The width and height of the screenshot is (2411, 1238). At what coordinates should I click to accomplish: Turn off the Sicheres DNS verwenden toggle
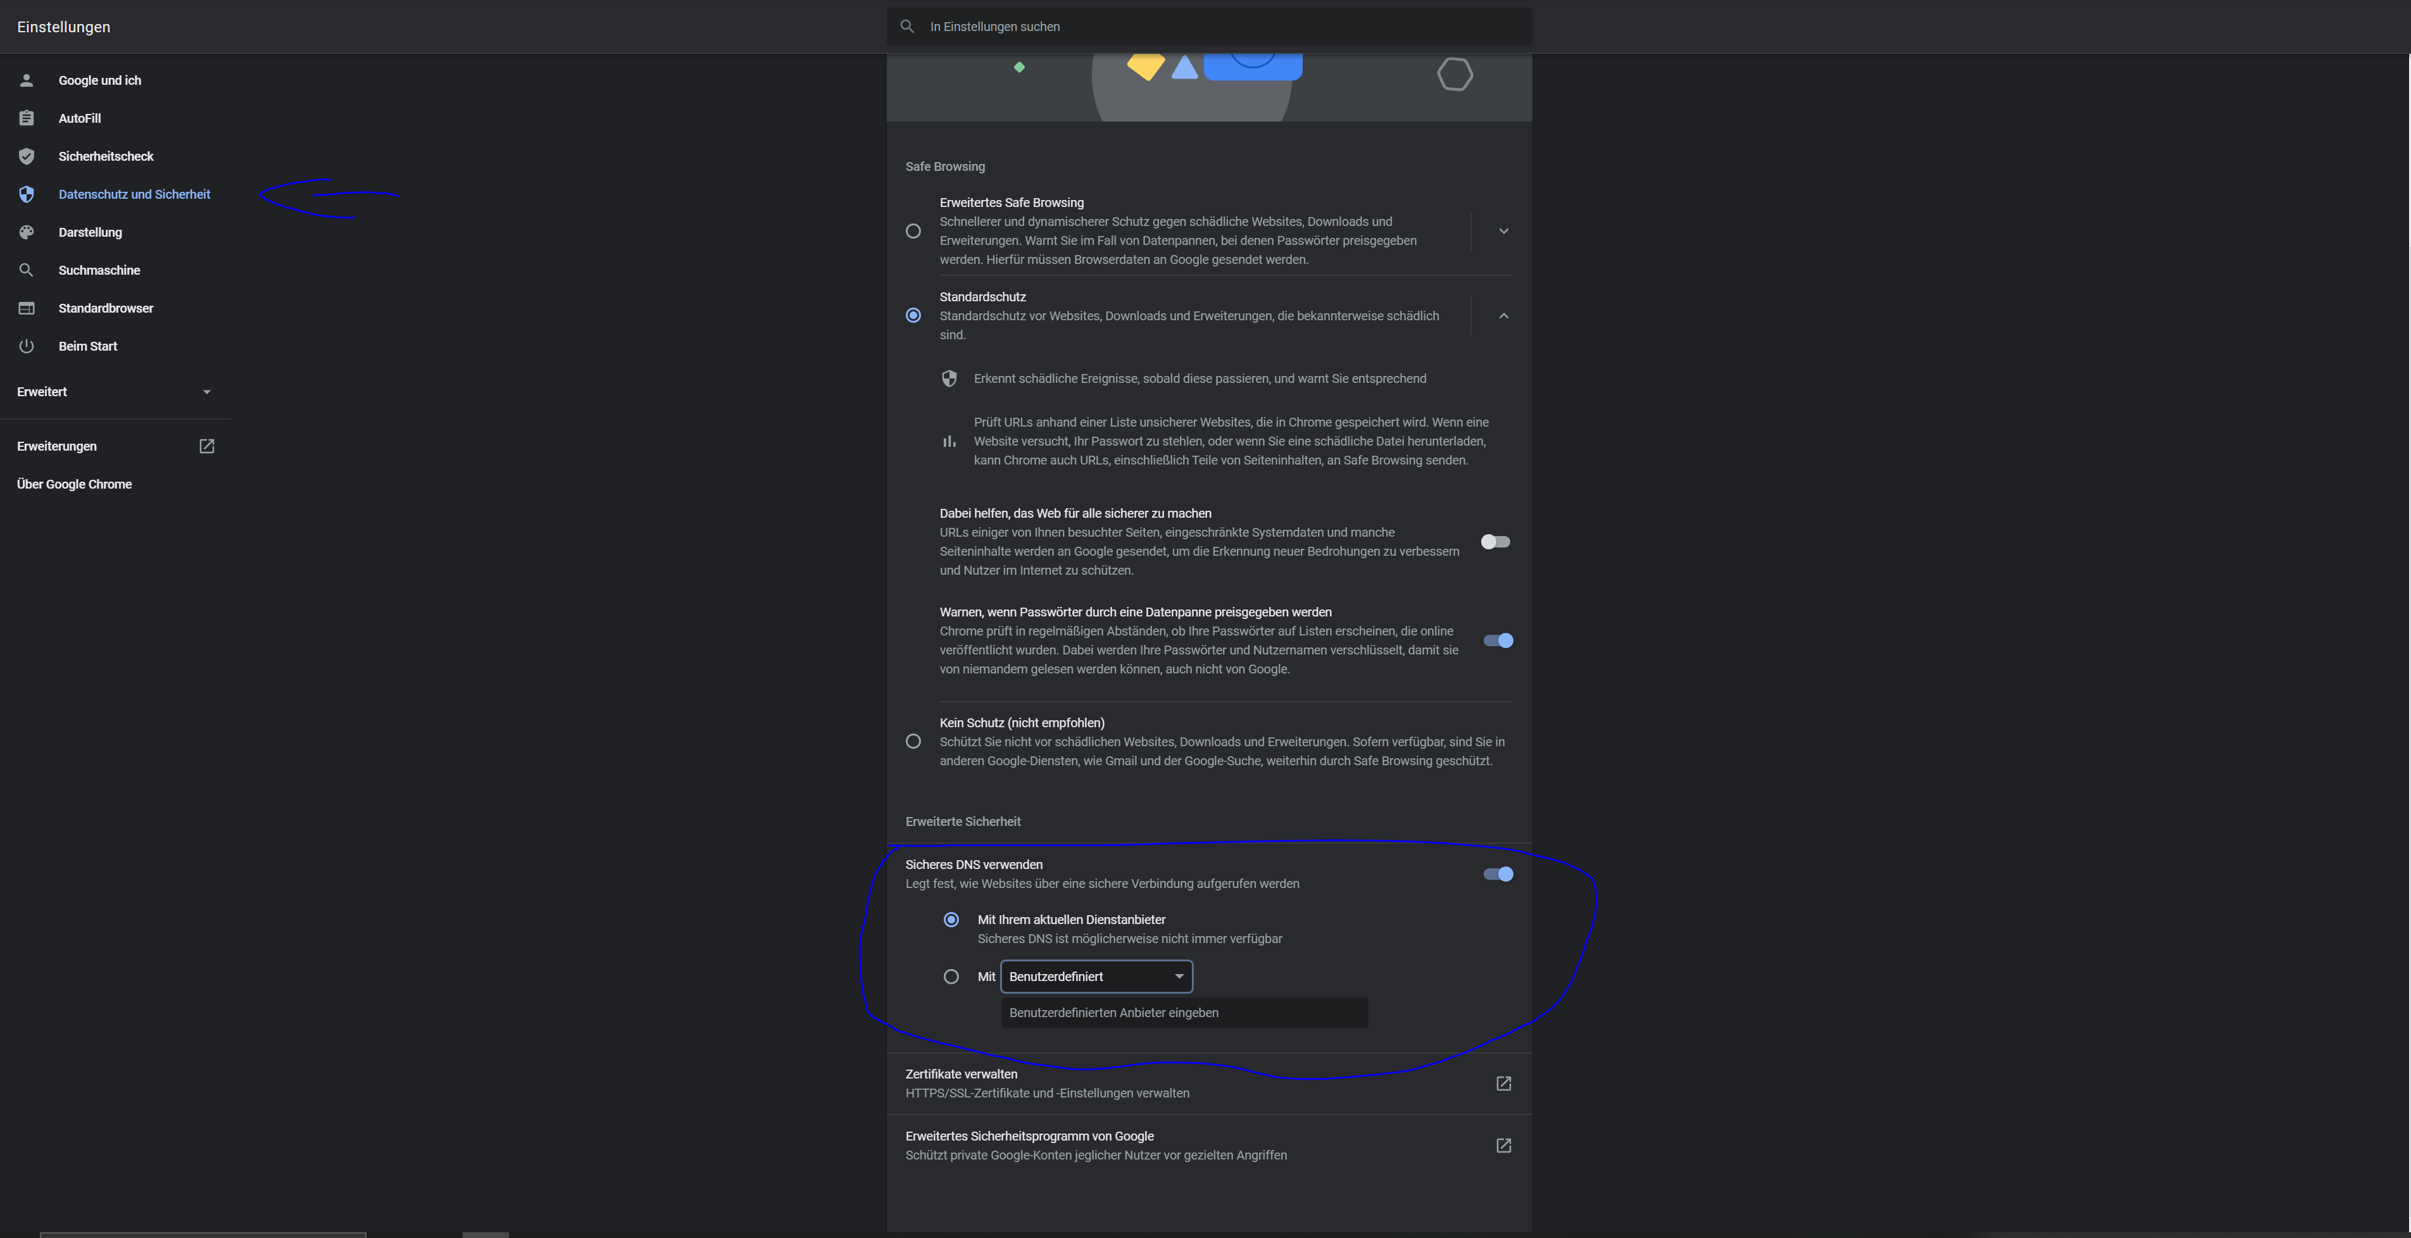1498,874
